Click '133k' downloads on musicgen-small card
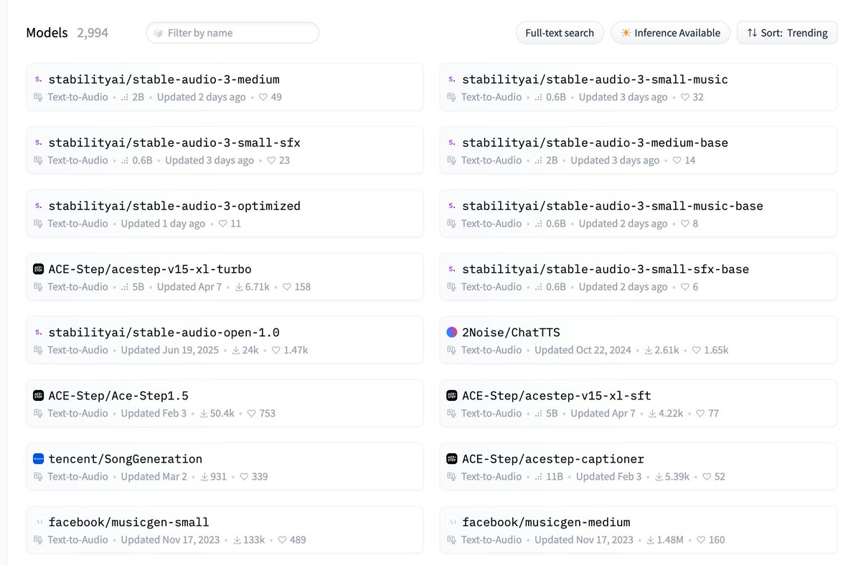The image size is (861, 565). pos(254,540)
